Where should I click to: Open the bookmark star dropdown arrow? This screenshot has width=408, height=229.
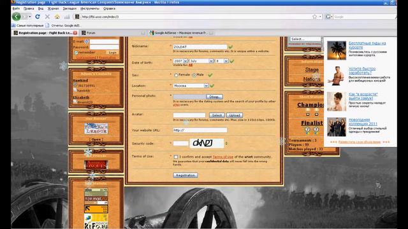tap(320, 17)
